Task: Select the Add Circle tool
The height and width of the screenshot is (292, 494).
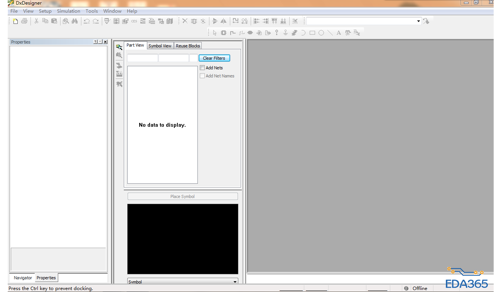Action: [321, 33]
